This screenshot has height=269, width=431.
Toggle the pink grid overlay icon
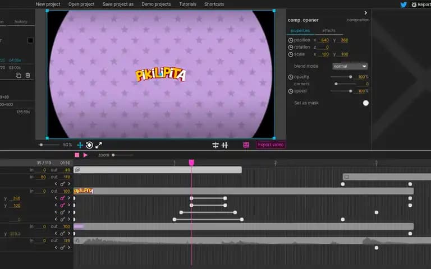coord(246,145)
